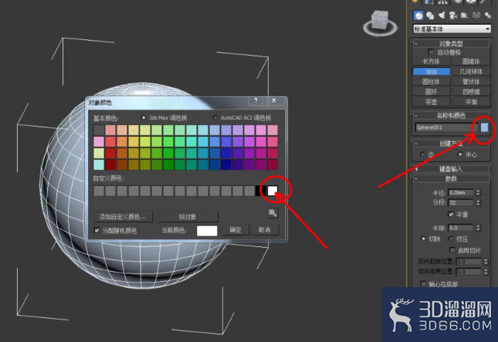Select the 边 radio button
This screenshot has height=342, width=498.
click(x=422, y=154)
